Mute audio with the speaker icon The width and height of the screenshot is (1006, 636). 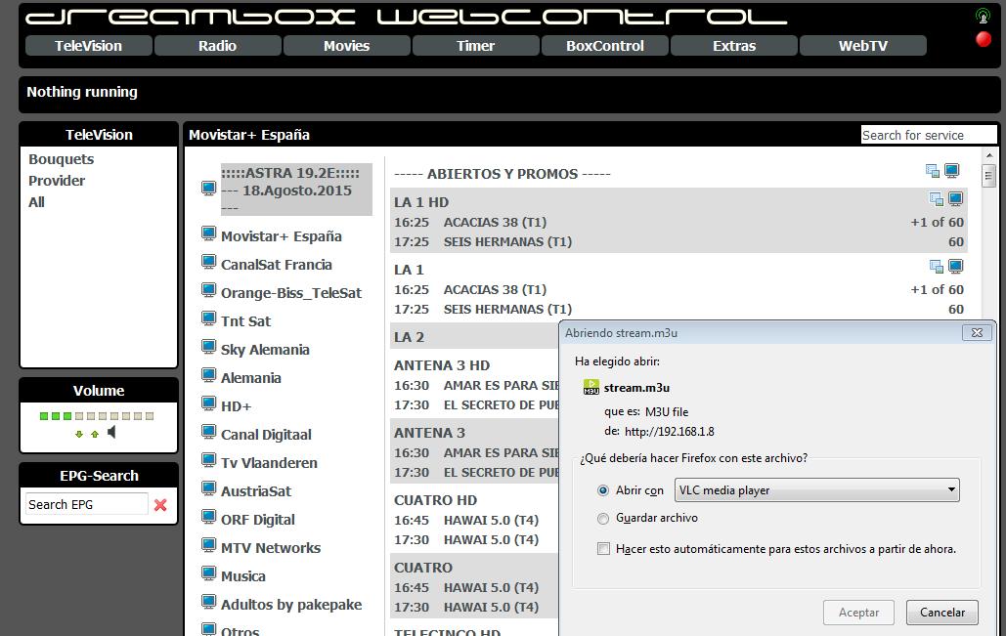111,432
